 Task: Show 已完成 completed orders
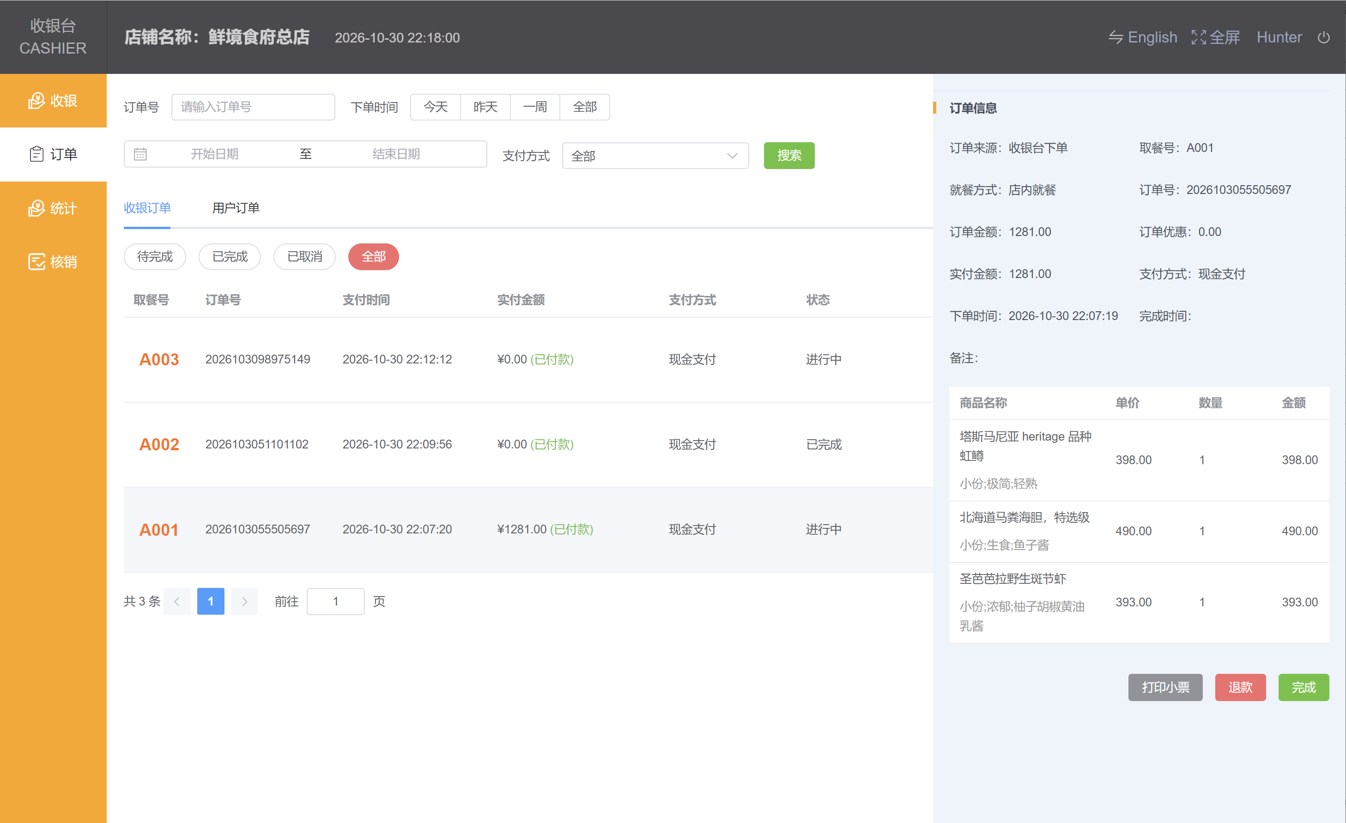[x=230, y=257]
